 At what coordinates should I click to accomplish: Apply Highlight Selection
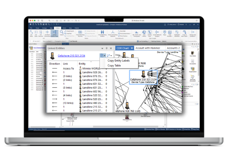click(177, 33)
